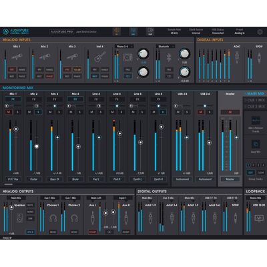Toggle the FX button on Mic 4 channel
Image resolution: width=267 pixels, height=267 pixels.
(75, 99)
